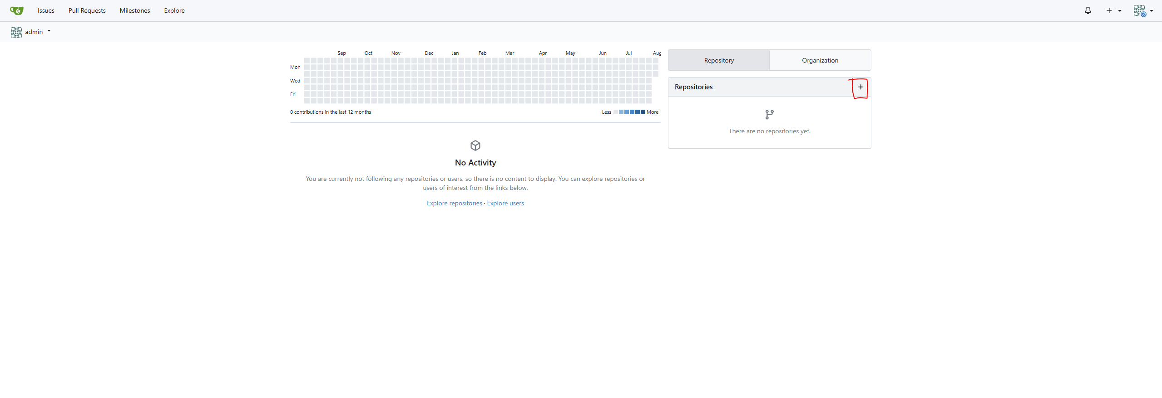The image size is (1162, 398).
Task: Switch to the Organization tab
Action: pyautogui.click(x=820, y=60)
